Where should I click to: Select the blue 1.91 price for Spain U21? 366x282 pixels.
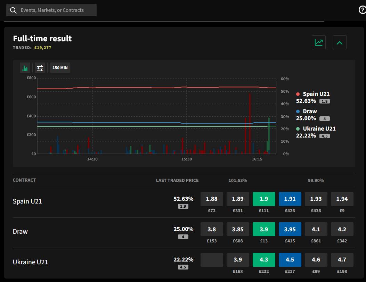[x=290, y=199]
